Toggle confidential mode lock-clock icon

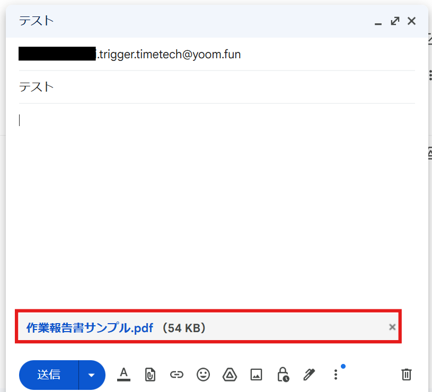click(x=283, y=375)
